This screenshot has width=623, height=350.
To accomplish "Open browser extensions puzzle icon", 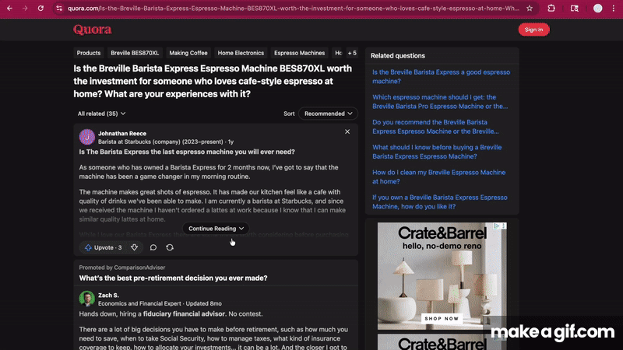I will [x=551, y=9].
